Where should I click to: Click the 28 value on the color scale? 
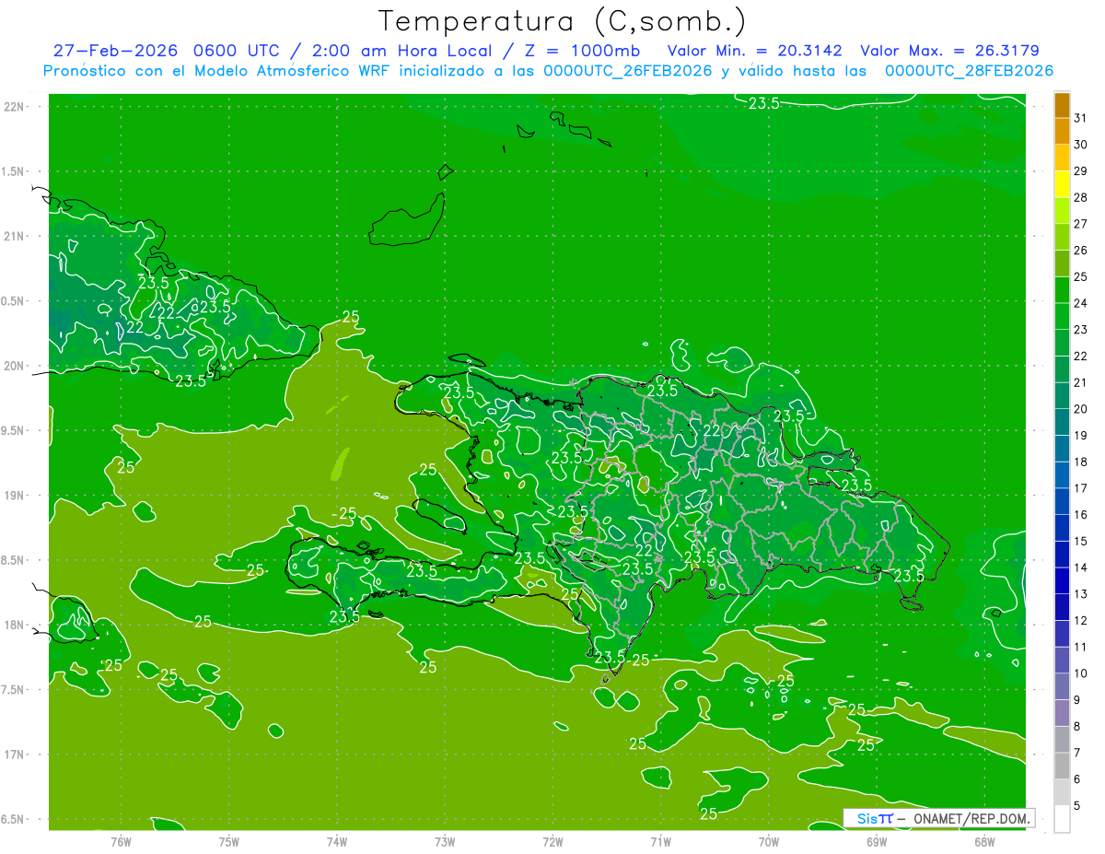click(1081, 197)
